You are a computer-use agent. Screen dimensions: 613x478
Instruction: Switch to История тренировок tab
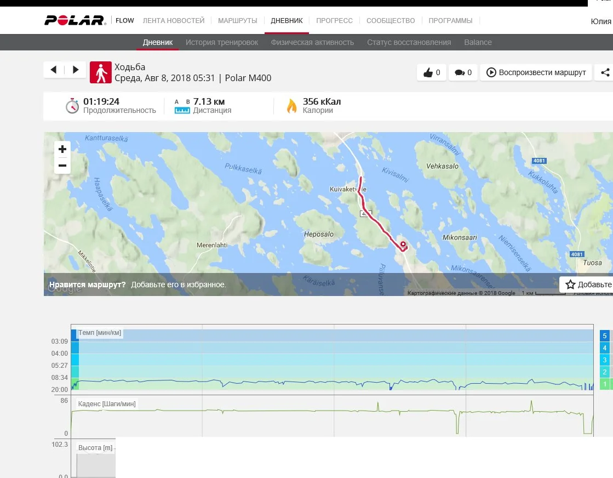point(222,42)
